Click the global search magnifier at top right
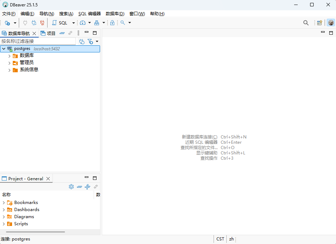336x244 pixels. (x=306, y=23)
